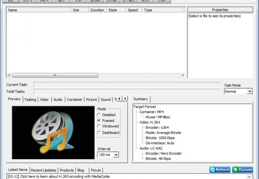The image size is (259, 179).
Task: Switch to the Container tab
Action: 75,100
